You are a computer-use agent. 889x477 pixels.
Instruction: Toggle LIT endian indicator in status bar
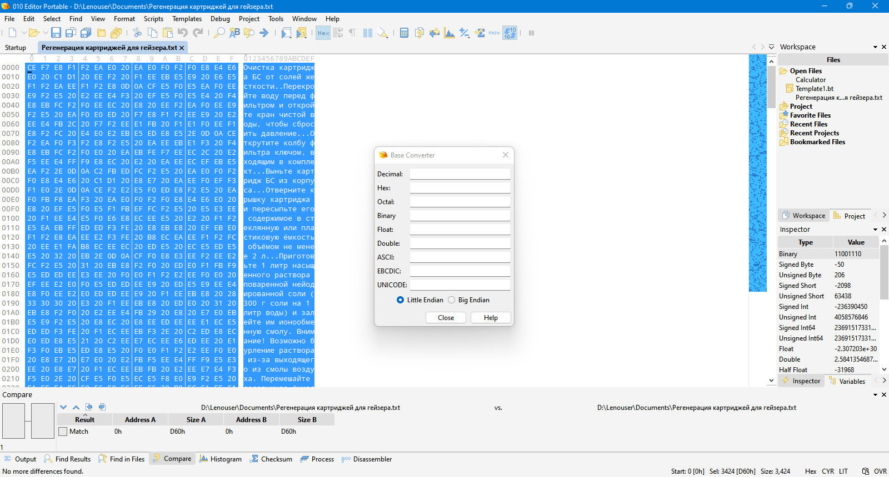pos(843,471)
